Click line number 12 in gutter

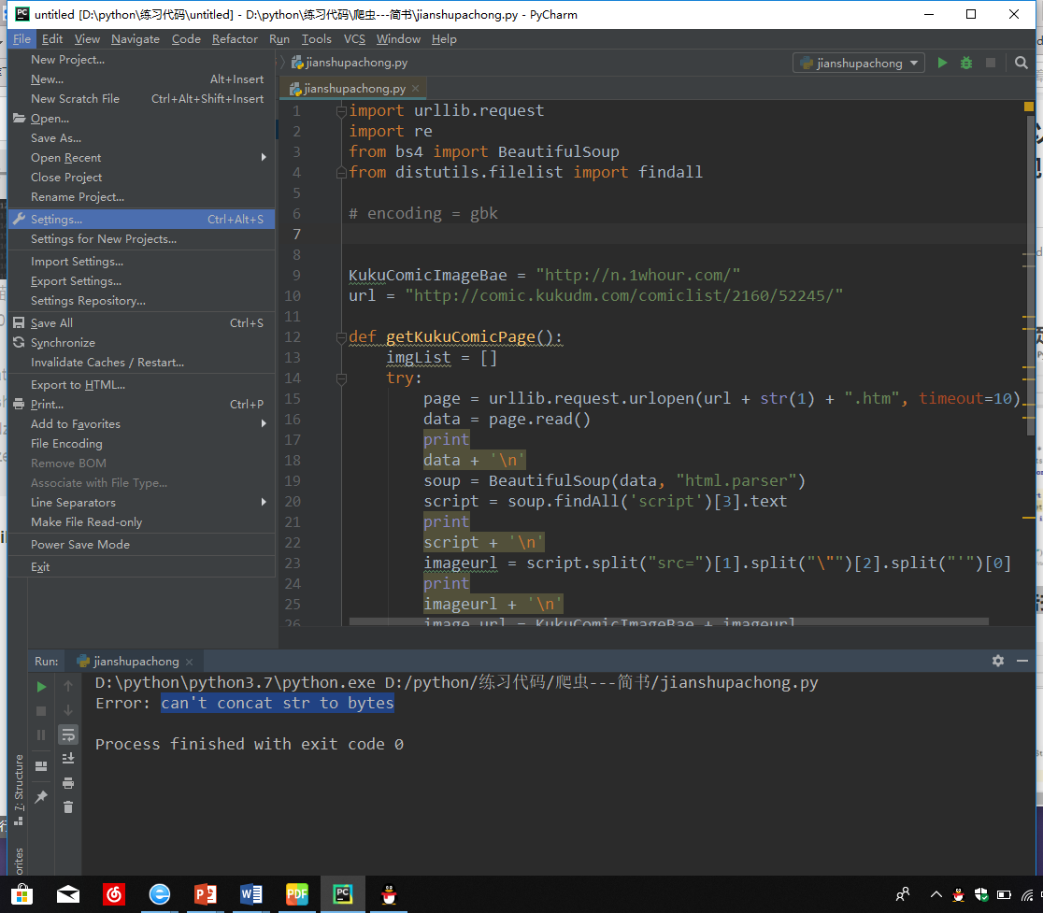coord(293,337)
